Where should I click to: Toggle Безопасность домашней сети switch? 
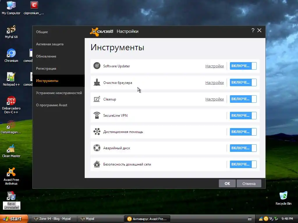[243, 164]
